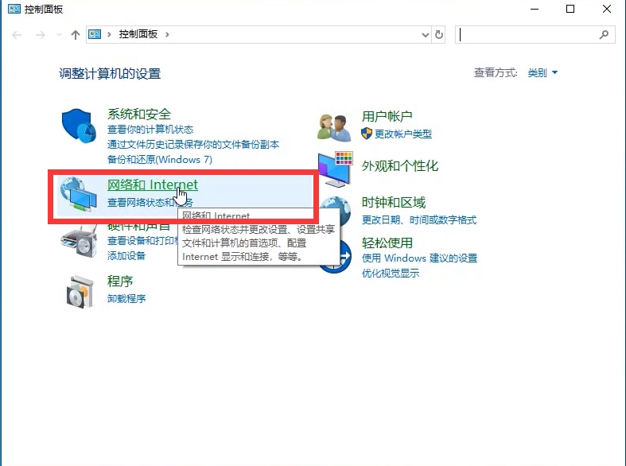Image resolution: width=626 pixels, height=466 pixels.
Task: Click 卸载程序 link
Action: coord(126,299)
